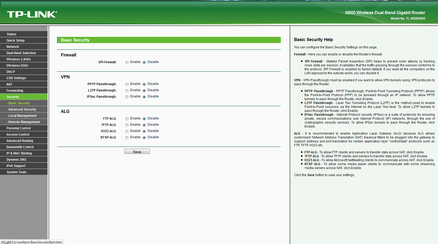The width and height of the screenshot is (438, 244).
Task: Open the Network menu
Action: pos(24,47)
